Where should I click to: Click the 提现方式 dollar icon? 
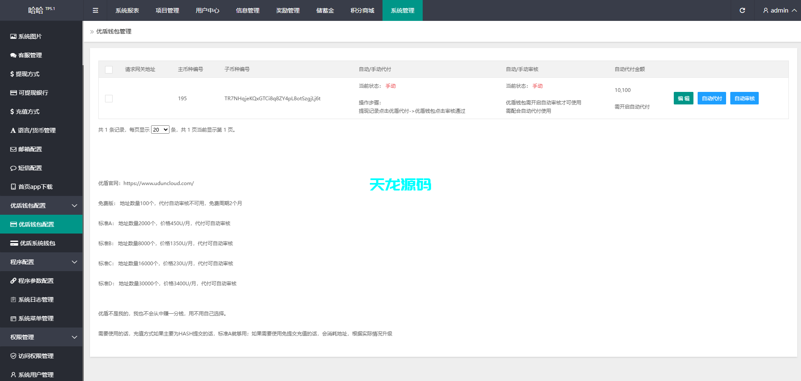click(x=12, y=74)
